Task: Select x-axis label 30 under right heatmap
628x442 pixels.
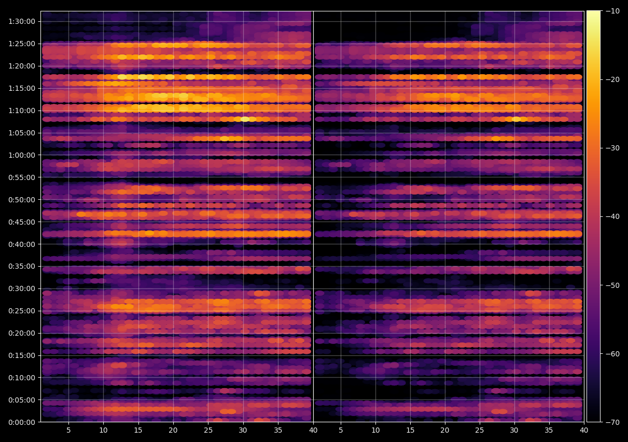Action: point(514,430)
